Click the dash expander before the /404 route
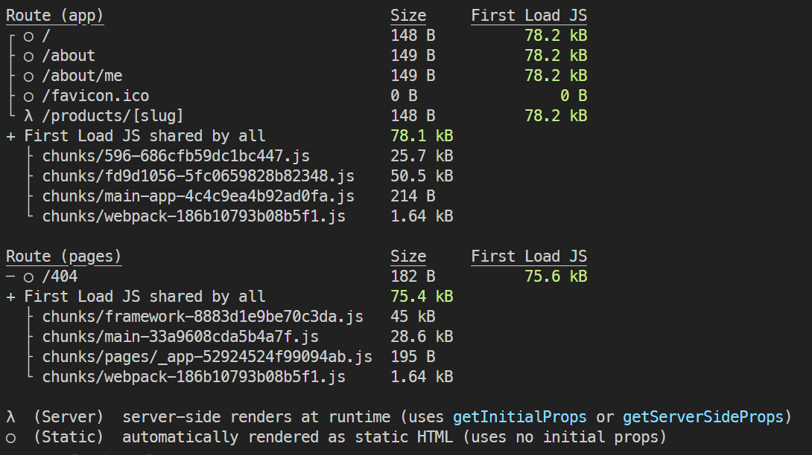The height and width of the screenshot is (455, 812). 11,277
